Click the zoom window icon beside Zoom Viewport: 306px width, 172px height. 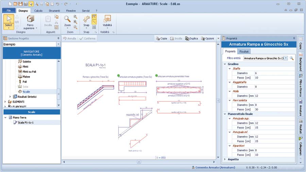[x=75, y=17]
